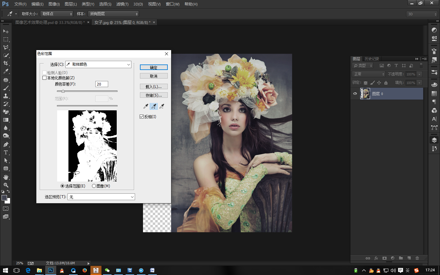Screen dimensions: 440x275
Task: Click the 颜色容差 slider handle
Action: tap(63, 91)
